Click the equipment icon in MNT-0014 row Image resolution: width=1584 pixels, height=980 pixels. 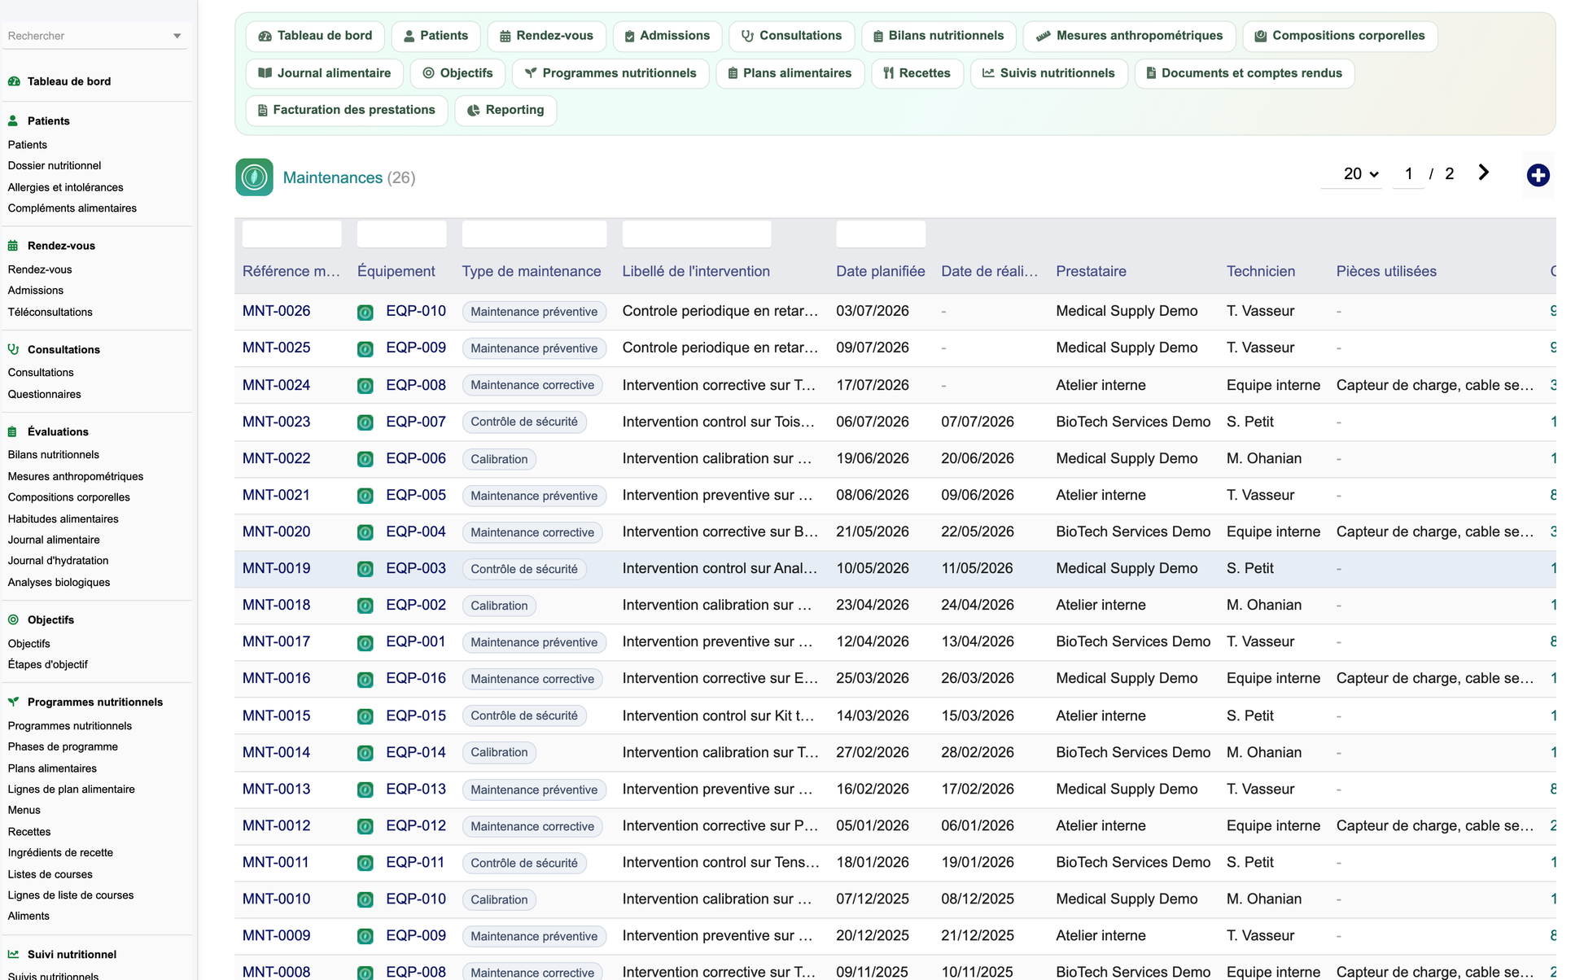coord(365,753)
